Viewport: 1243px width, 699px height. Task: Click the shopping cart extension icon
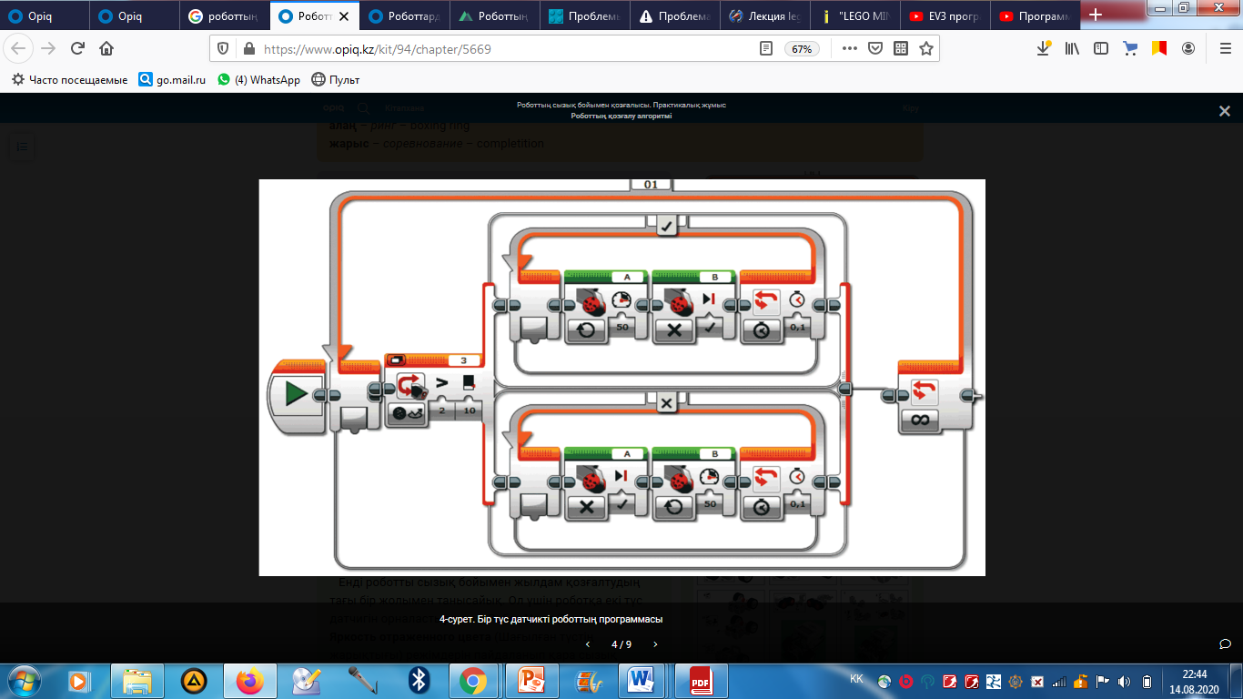1130,49
